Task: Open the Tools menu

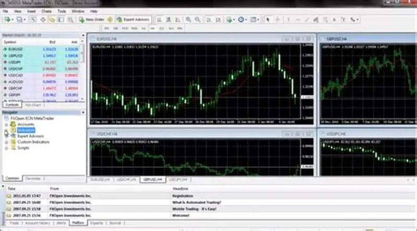Action: pyautogui.click(x=62, y=11)
